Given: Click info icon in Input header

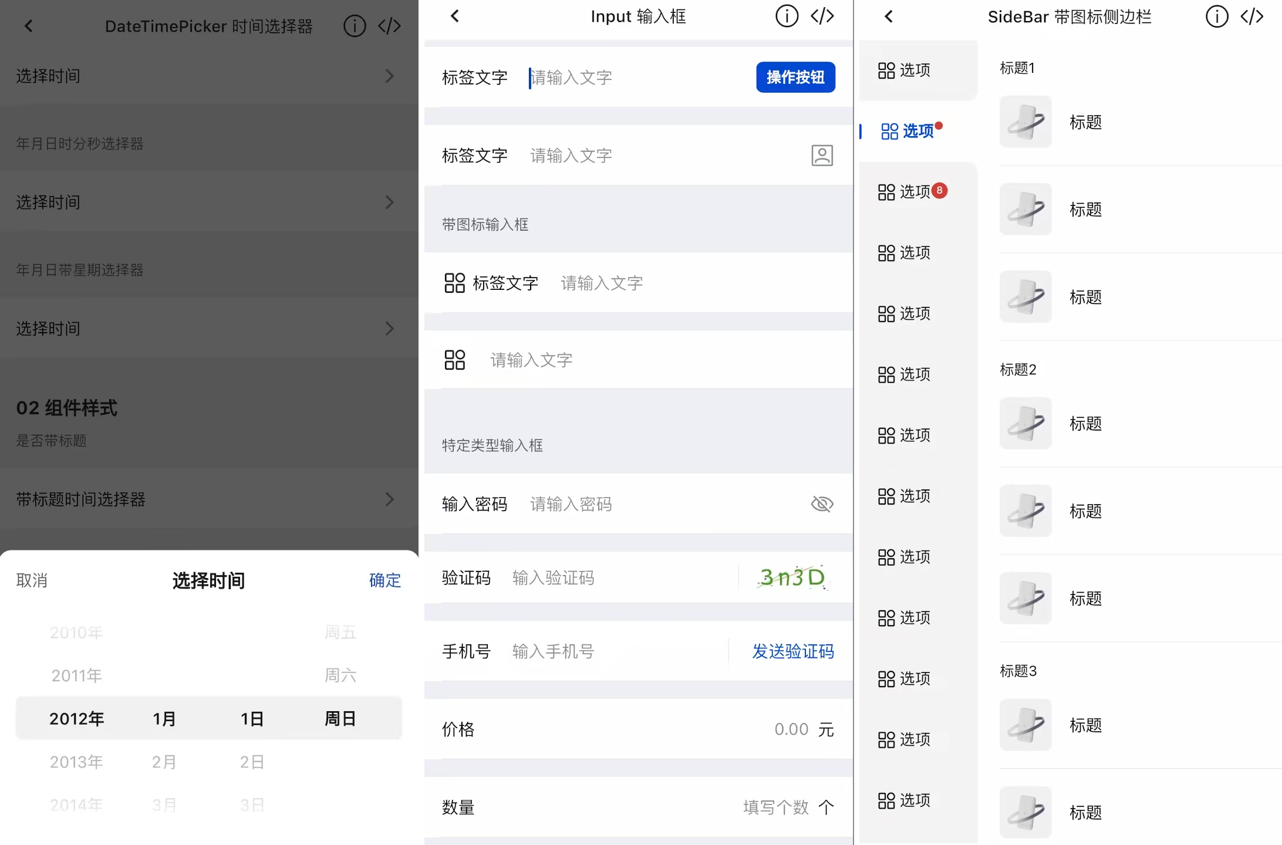Looking at the screenshot, I should tap(787, 16).
